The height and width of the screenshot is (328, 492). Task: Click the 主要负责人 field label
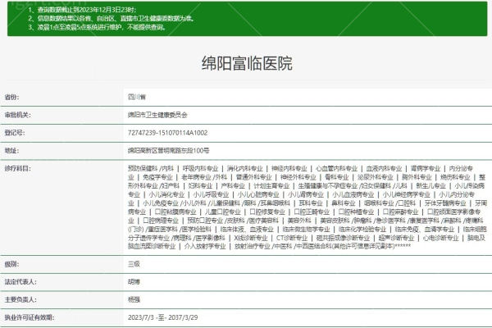pyautogui.click(x=20, y=300)
